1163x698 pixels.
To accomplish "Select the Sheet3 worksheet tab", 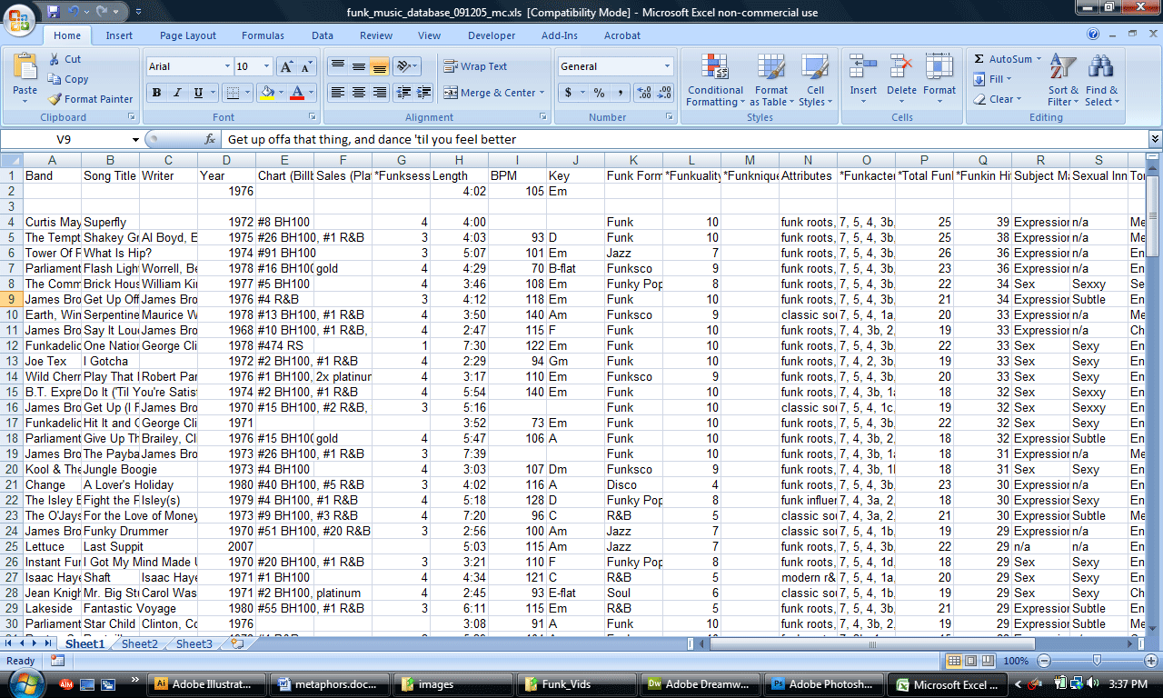I will point(194,643).
